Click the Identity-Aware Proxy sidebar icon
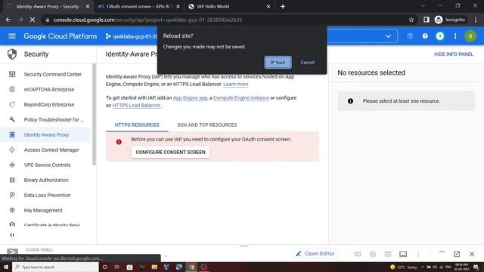 tap(12, 134)
